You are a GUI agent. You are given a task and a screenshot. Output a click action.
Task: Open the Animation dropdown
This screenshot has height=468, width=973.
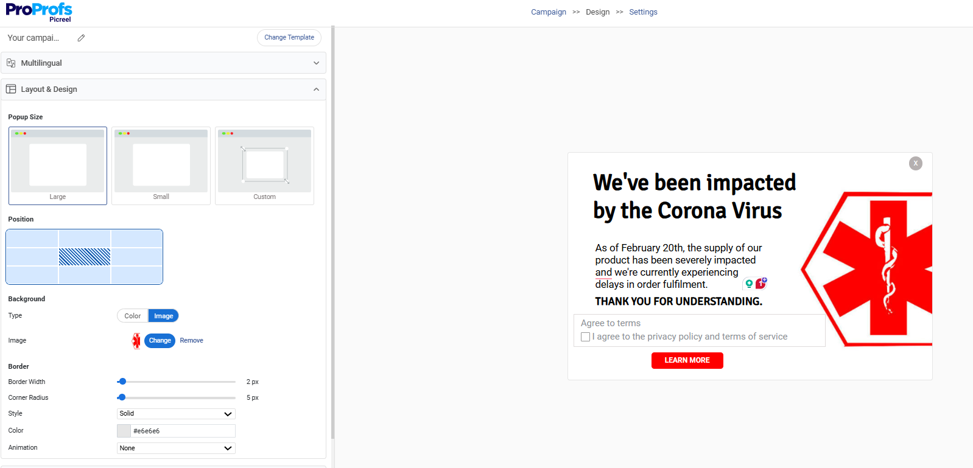[175, 448]
